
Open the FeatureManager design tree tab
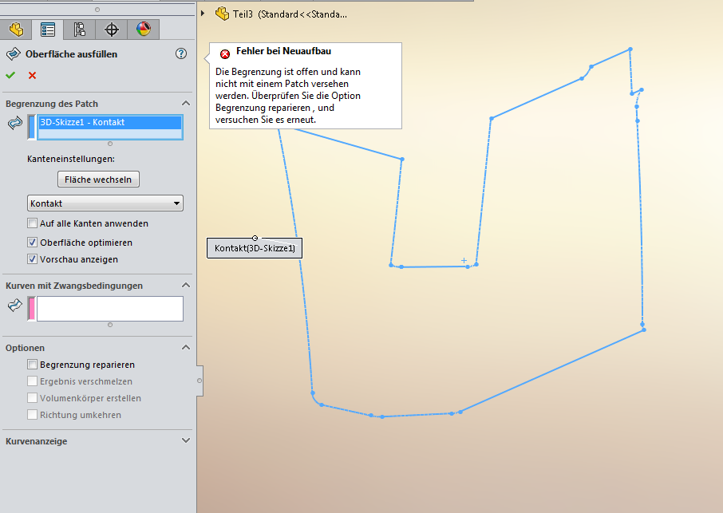pos(16,30)
